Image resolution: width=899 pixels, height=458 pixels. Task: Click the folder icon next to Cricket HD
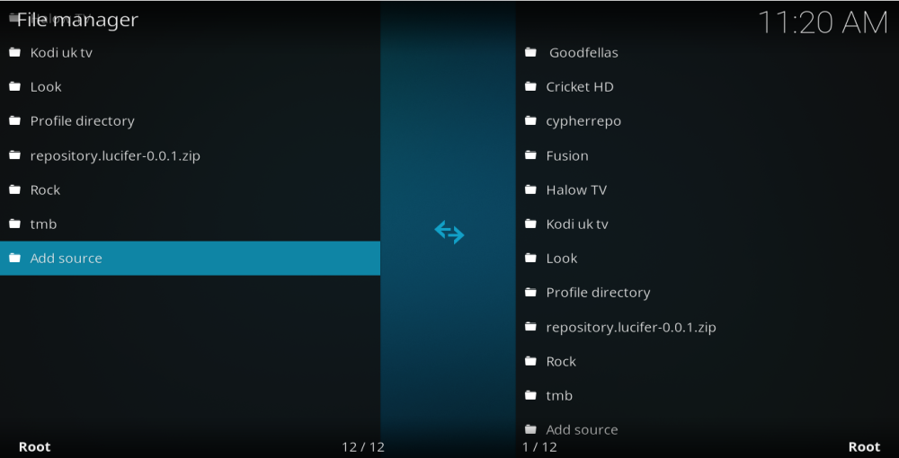(530, 87)
